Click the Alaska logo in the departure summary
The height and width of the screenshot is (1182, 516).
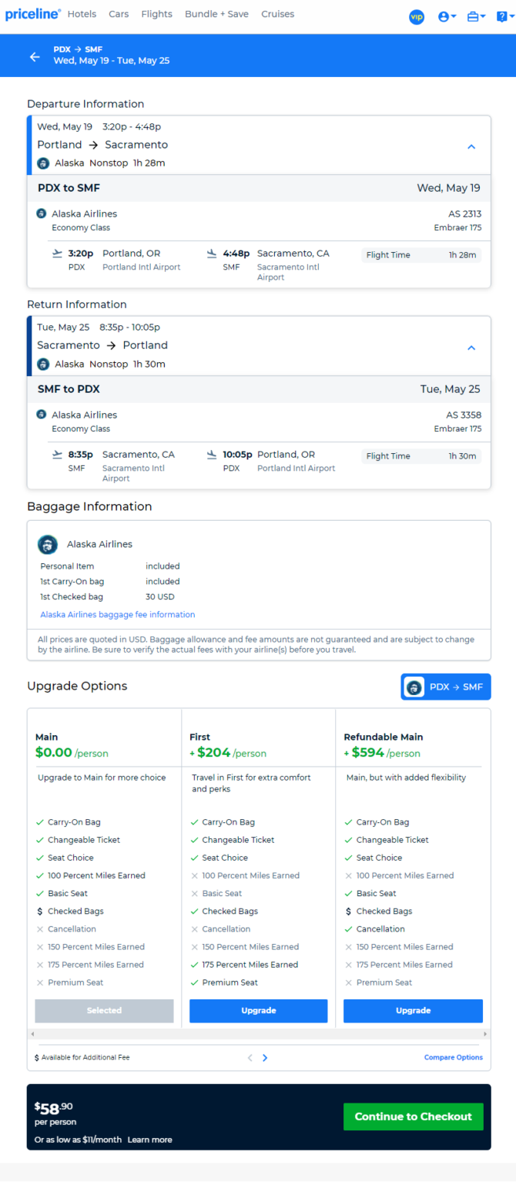pos(43,163)
